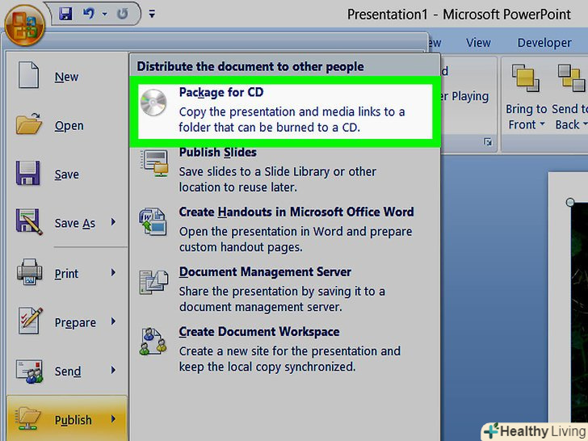This screenshot has width=588, height=441.
Task: Choose Print in the Office menu
Action: point(67,274)
